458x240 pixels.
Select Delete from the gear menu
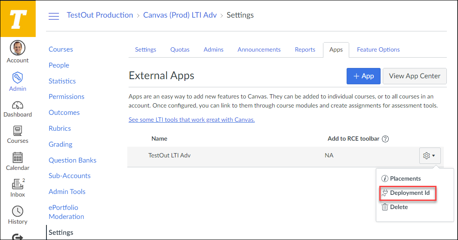click(x=395, y=207)
